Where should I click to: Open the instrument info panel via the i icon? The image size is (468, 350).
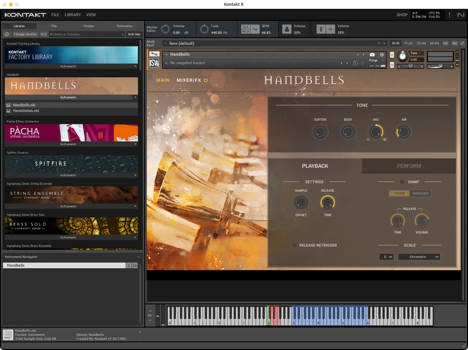(x=382, y=54)
